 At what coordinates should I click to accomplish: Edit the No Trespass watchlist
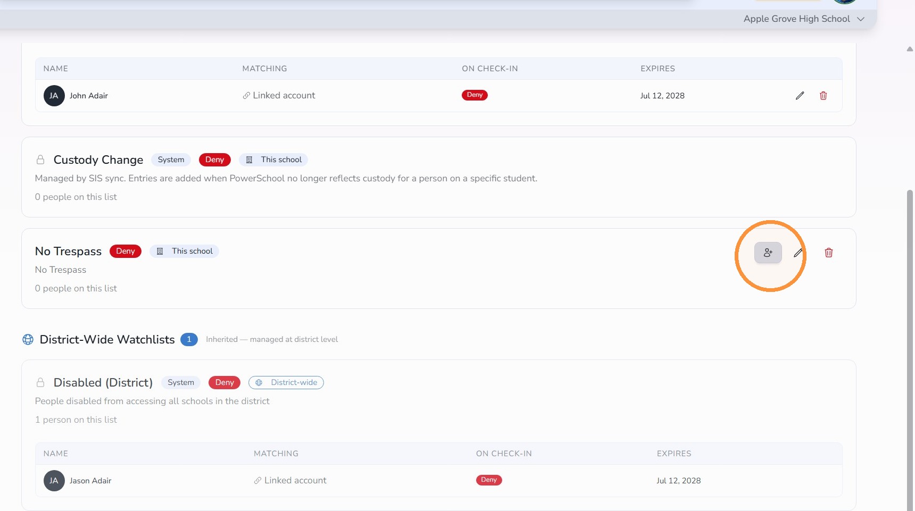click(798, 253)
